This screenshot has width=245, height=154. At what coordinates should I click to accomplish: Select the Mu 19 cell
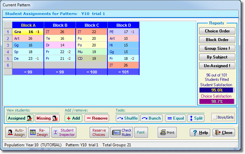tap(92, 52)
